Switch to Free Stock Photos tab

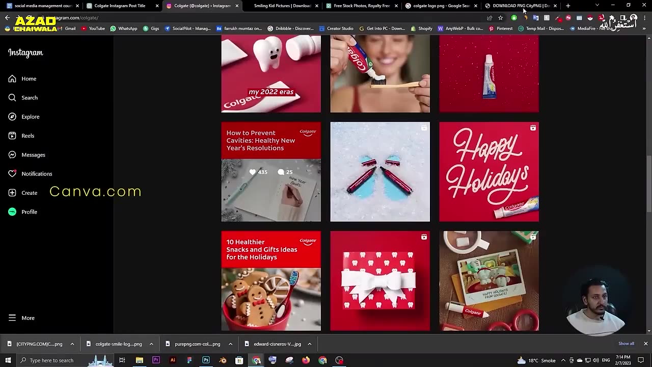(x=362, y=6)
